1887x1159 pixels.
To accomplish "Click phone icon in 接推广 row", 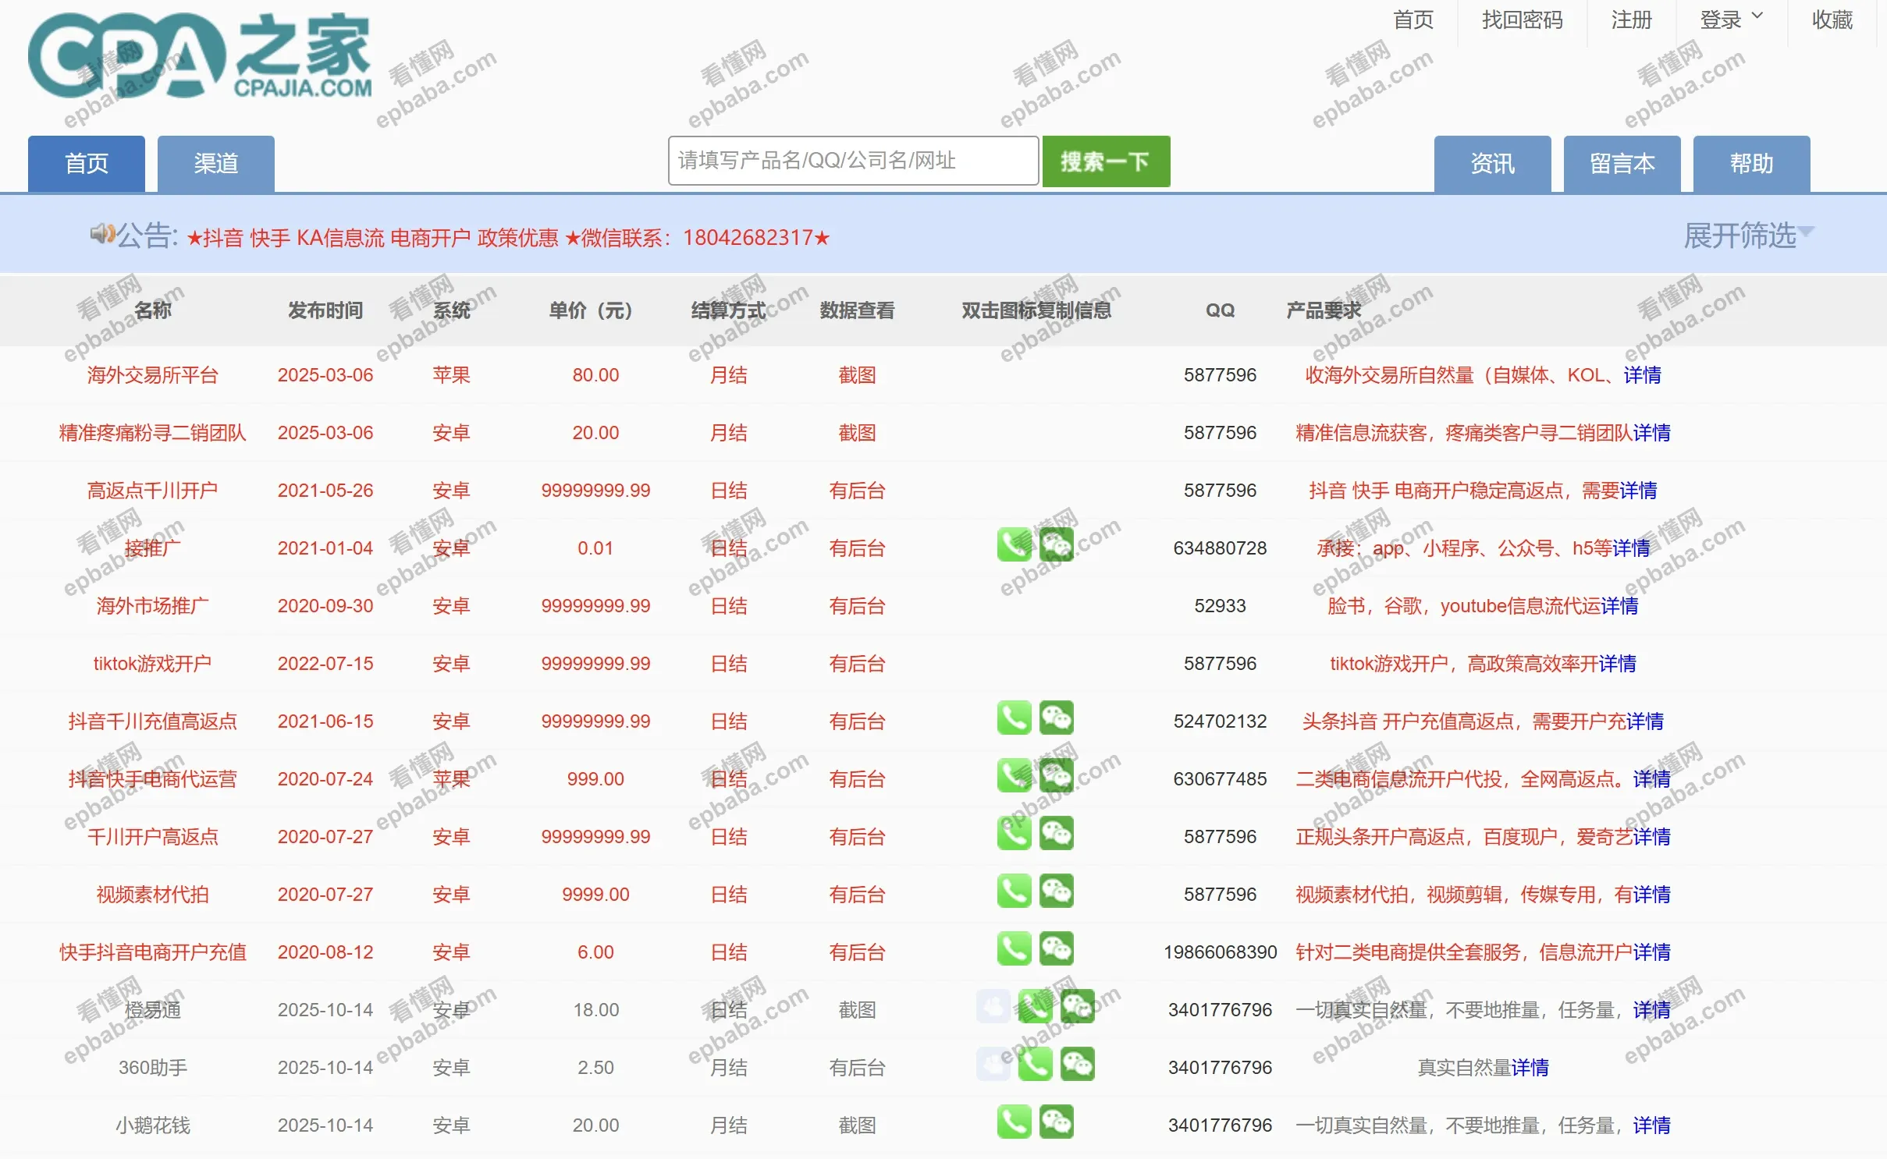I will tap(1014, 544).
